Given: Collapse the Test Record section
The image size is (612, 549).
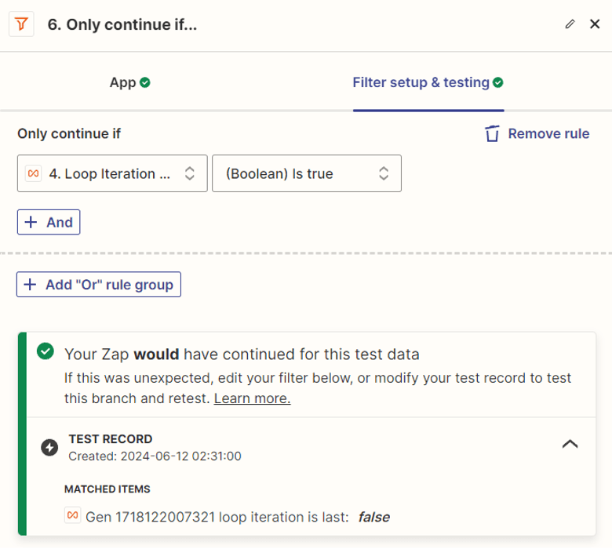Looking at the screenshot, I should tap(570, 444).
